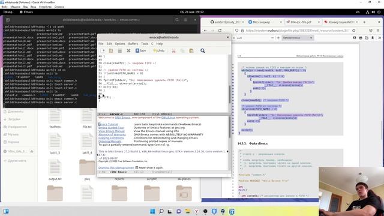Click the Kill Buffer X icon in Emacs toolbar
This screenshot has height=216, width=384.
[128, 50]
